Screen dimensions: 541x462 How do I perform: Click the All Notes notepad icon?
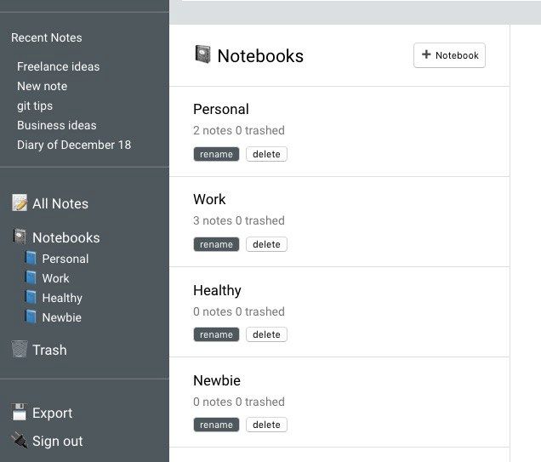click(20, 203)
